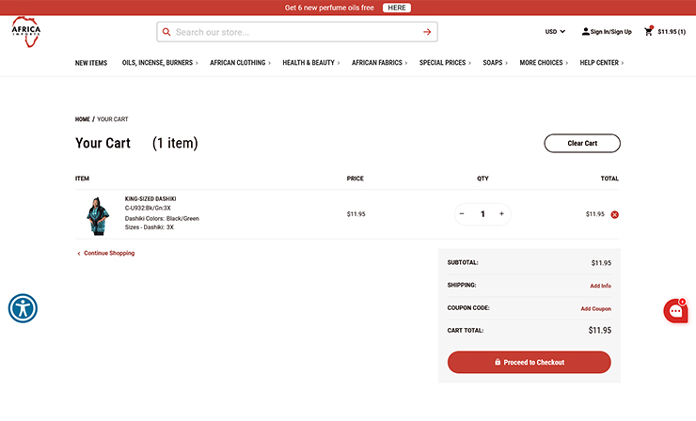This screenshot has height=421, width=696.
Task: Open the New Items menu item
Action: tap(91, 63)
